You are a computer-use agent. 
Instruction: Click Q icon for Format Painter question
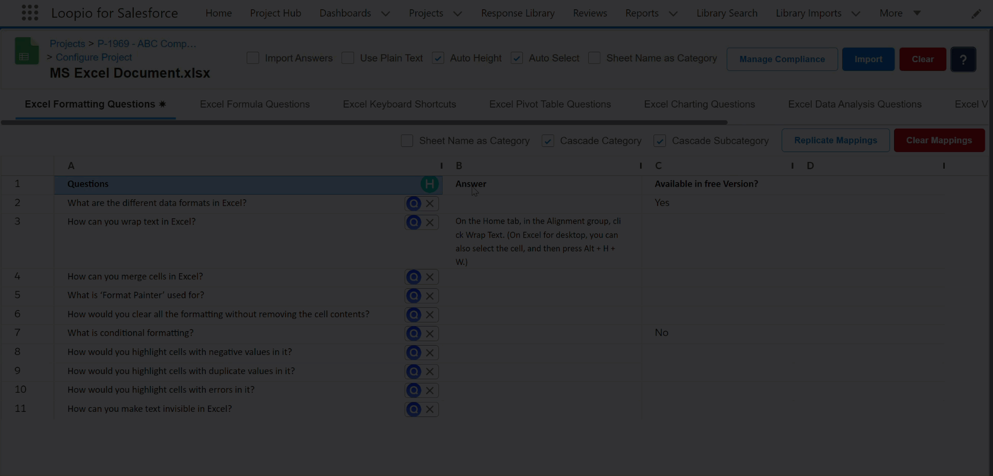(x=413, y=295)
